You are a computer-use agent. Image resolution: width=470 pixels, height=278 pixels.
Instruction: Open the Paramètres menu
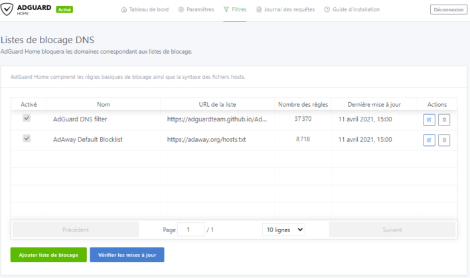click(196, 10)
